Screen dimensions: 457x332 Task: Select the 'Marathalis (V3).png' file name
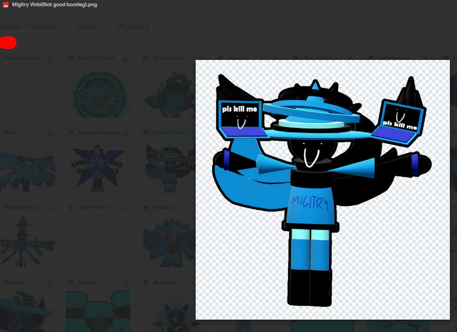(x=99, y=132)
